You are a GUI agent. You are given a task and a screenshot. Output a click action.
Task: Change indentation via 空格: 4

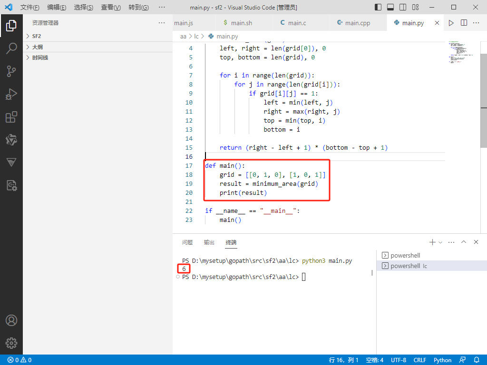(x=375, y=360)
